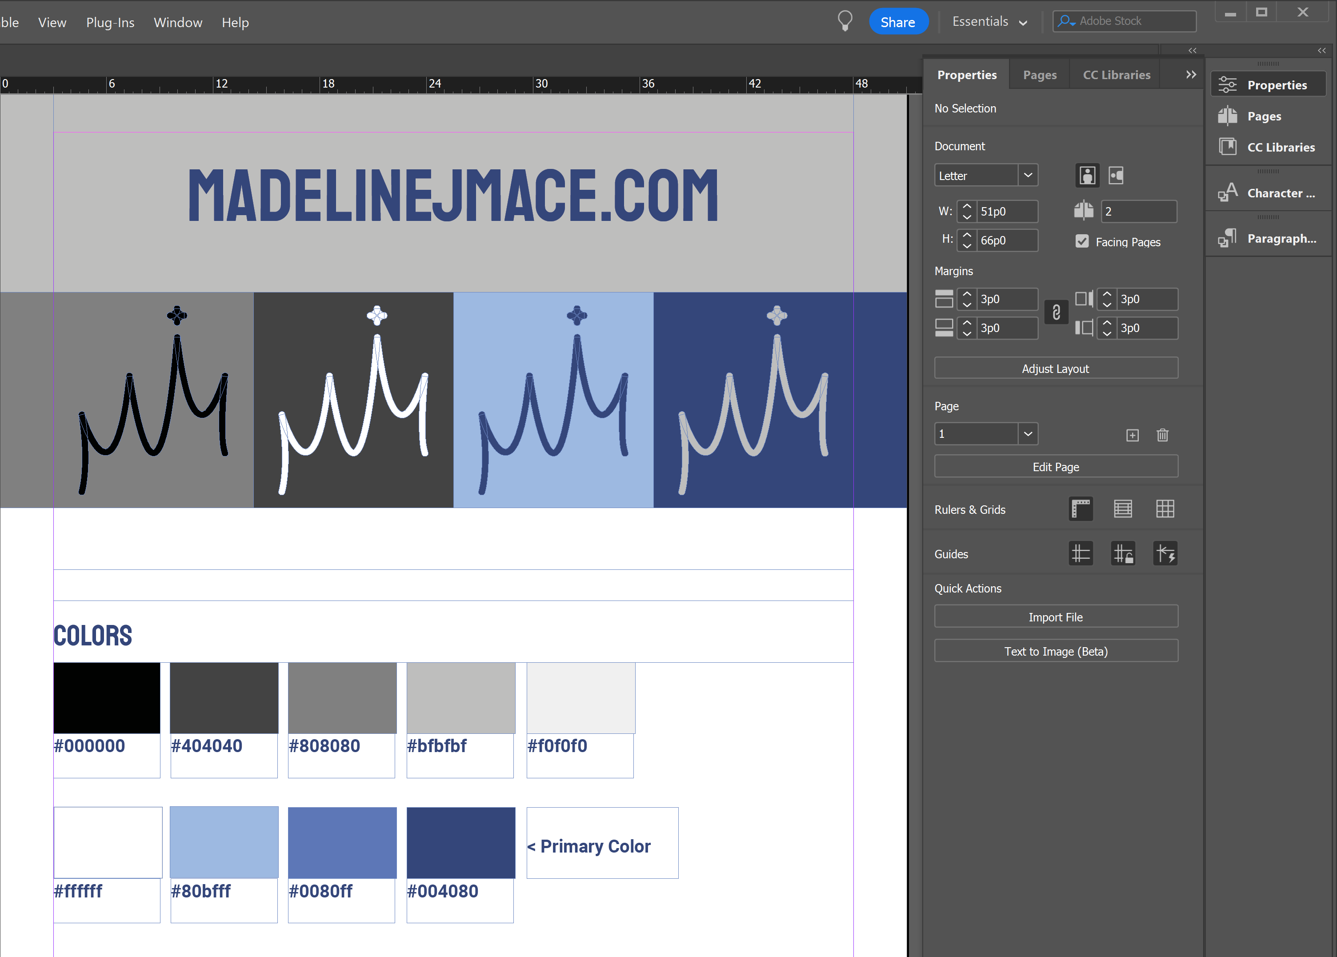
Task: Lock guides using the guides lock icon
Action: tap(1123, 553)
